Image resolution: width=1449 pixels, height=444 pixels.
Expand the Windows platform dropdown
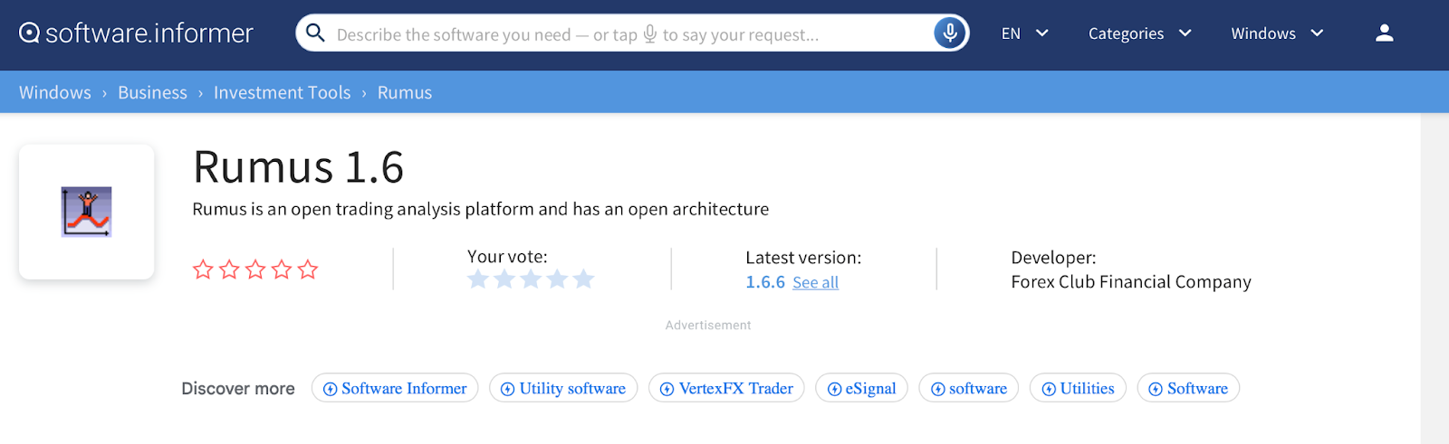click(1277, 33)
